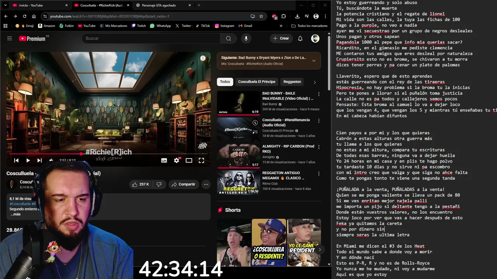The width and height of the screenshot is (497, 279).
Task: Start voice search with microphone icon
Action: 246,38
